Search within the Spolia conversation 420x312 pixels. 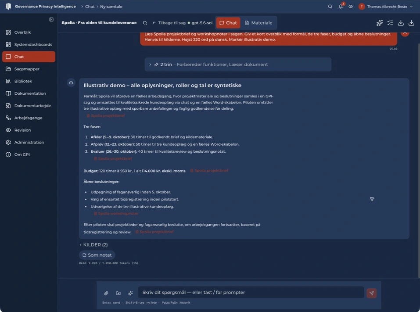(145, 23)
